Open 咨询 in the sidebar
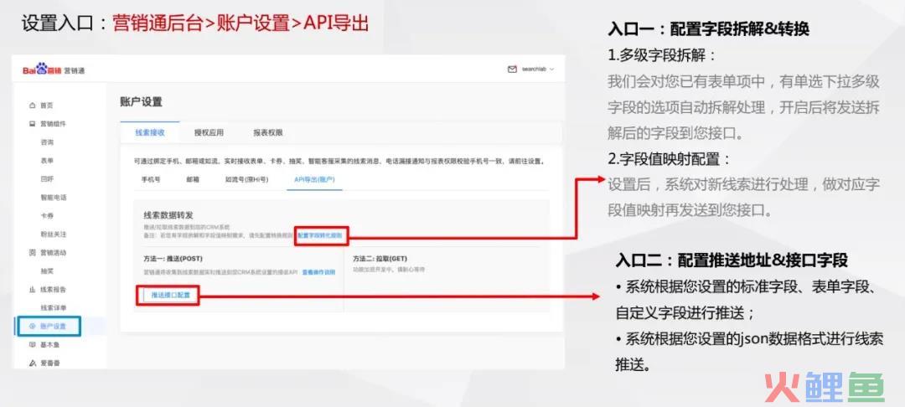This screenshot has height=407, width=905. [x=47, y=142]
